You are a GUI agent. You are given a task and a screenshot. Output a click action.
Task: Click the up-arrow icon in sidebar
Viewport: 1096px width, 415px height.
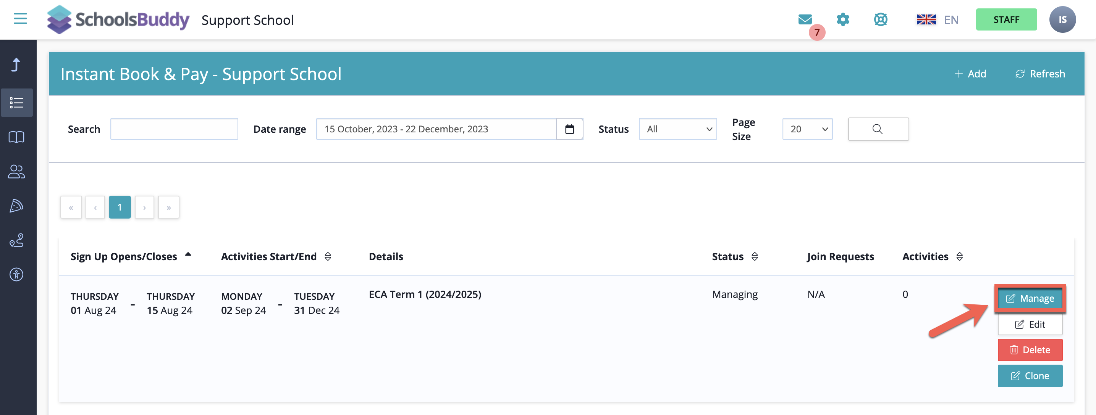[x=16, y=64]
